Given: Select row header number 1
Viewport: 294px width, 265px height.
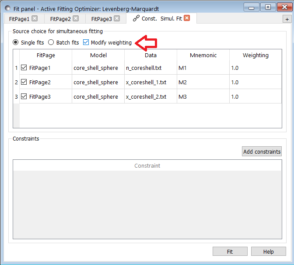Looking at the screenshot, I should [x=16, y=68].
